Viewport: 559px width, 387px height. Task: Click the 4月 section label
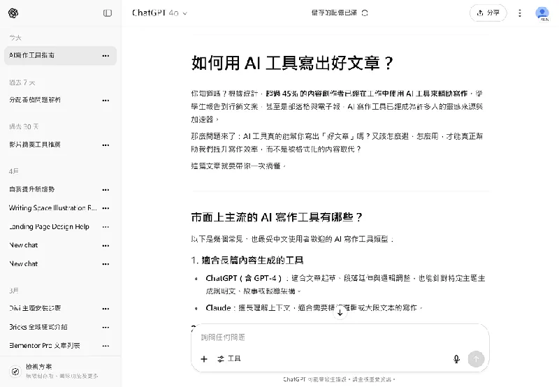click(x=14, y=171)
